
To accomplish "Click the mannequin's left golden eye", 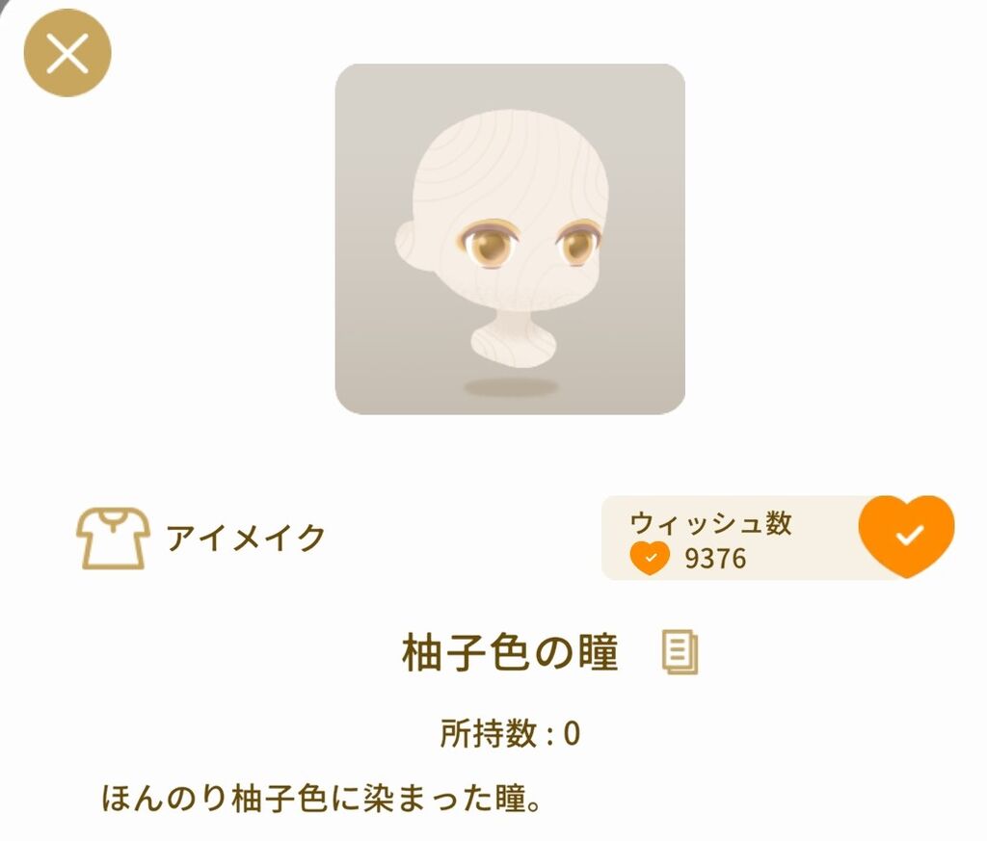I will (491, 244).
